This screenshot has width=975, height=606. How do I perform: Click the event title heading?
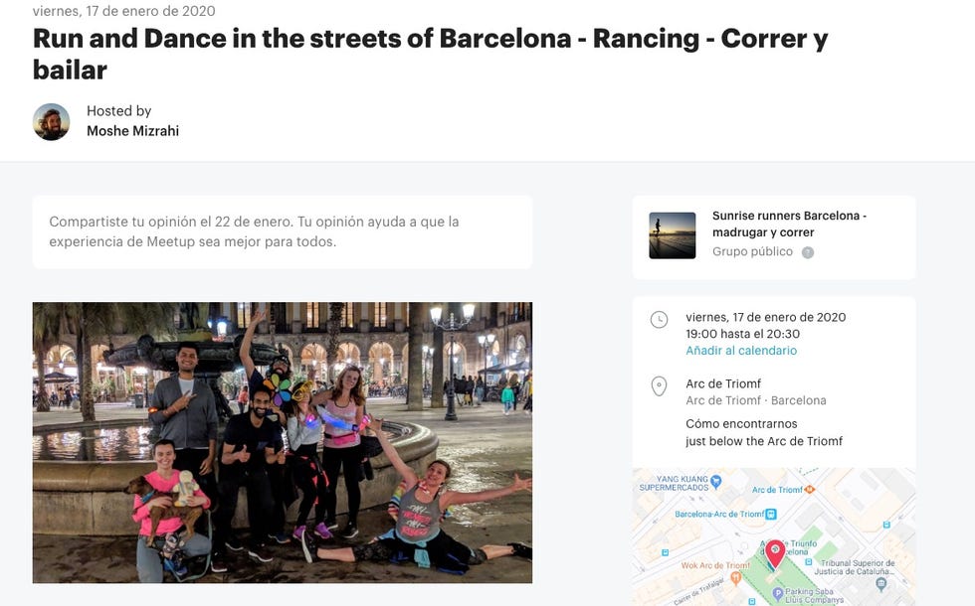point(430,54)
